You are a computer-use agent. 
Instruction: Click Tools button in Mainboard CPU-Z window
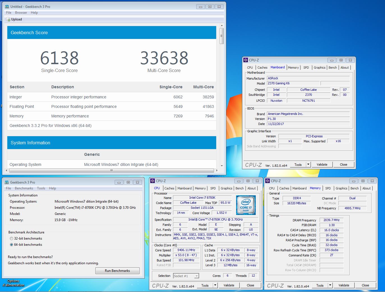[x=298, y=164]
